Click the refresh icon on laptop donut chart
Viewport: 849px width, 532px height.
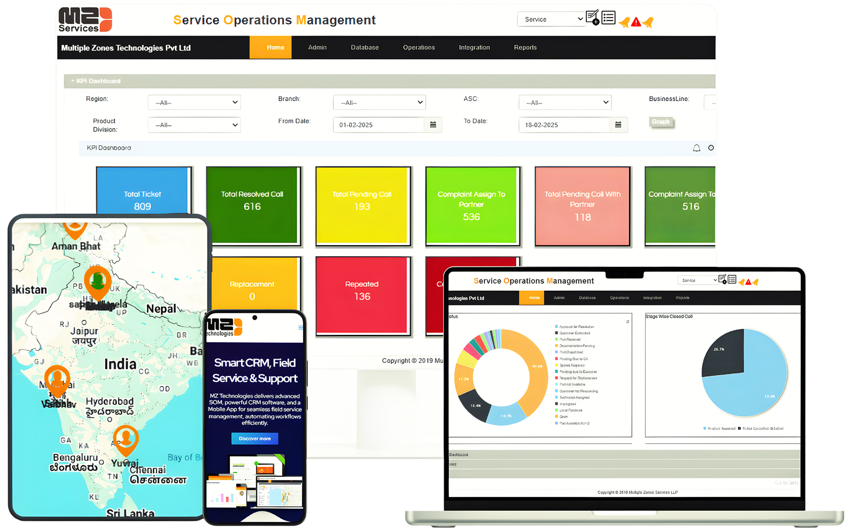pyautogui.click(x=628, y=321)
